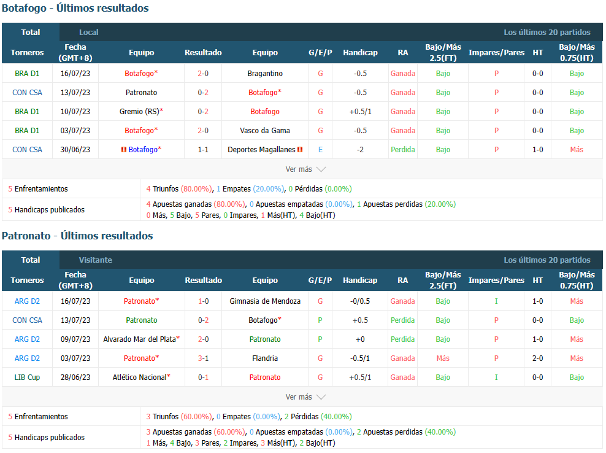Expand Ver más under Patronato table
This screenshot has height=453, width=606.
point(305,397)
